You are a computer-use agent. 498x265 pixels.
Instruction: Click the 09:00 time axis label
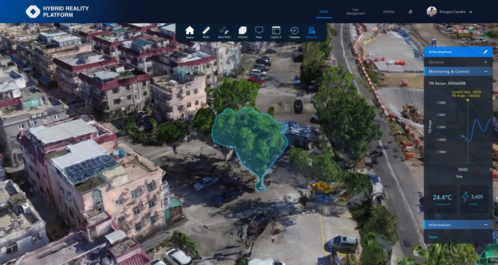pos(463,169)
